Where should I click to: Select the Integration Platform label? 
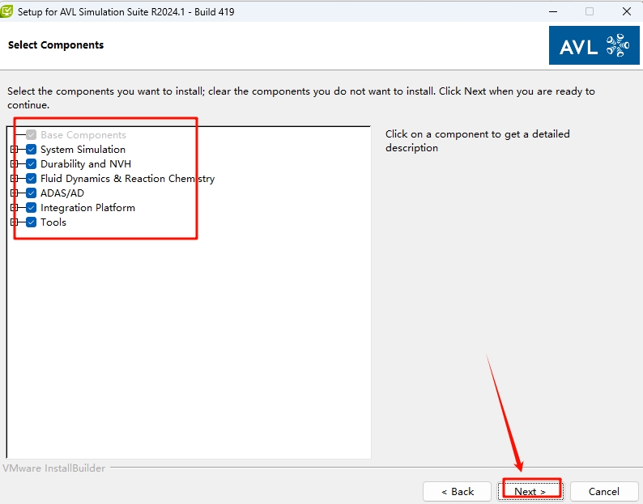87,208
